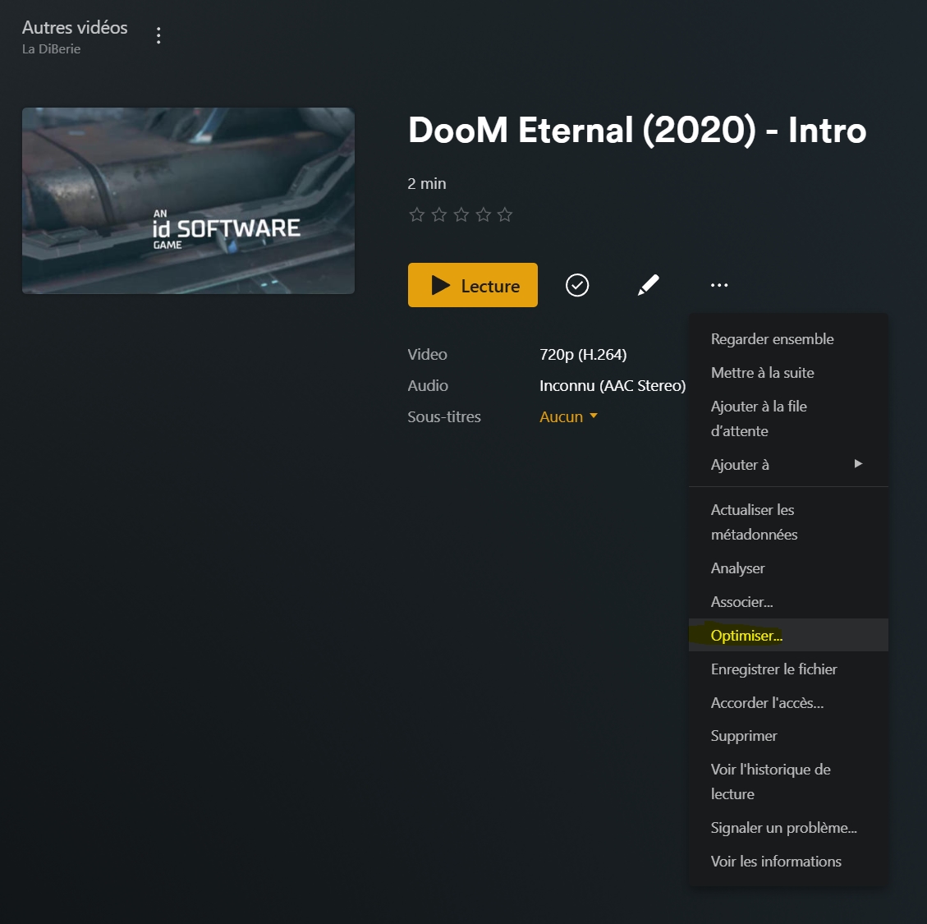Go to the Autres vidéos library link
927x924 pixels.
point(75,28)
